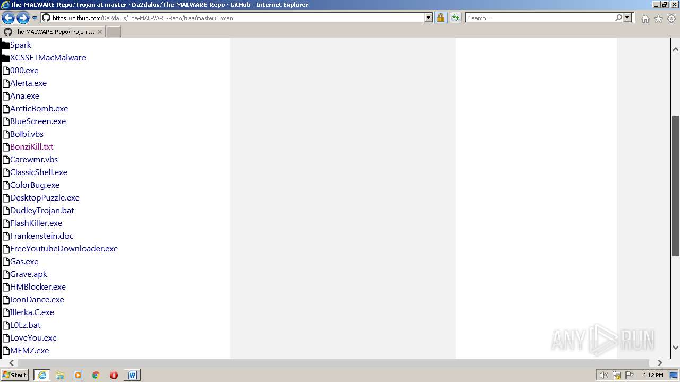Click Internet Explorer taskbar icon
Image resolution: width=680 pixels, height=382 pixels.
[42, 375]
